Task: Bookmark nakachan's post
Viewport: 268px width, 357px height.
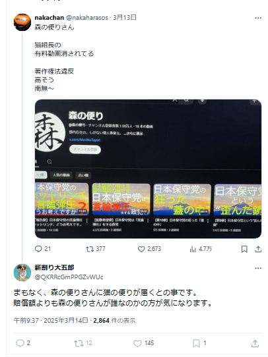Action: click(x=244, y=249)
